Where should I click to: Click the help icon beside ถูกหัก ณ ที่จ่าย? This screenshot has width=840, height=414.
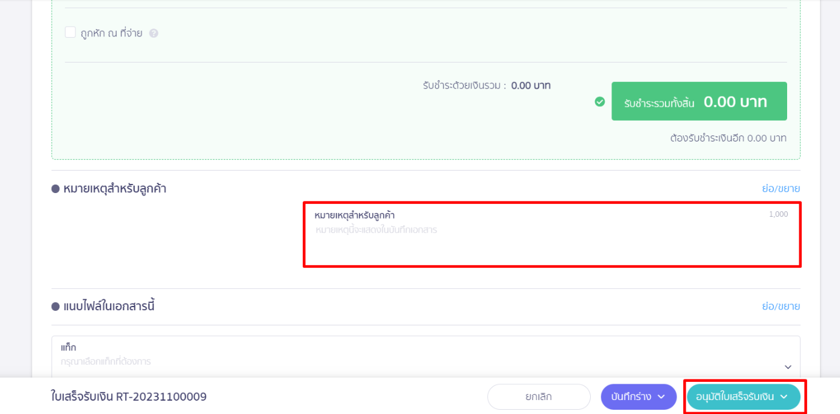coord(154,33)
